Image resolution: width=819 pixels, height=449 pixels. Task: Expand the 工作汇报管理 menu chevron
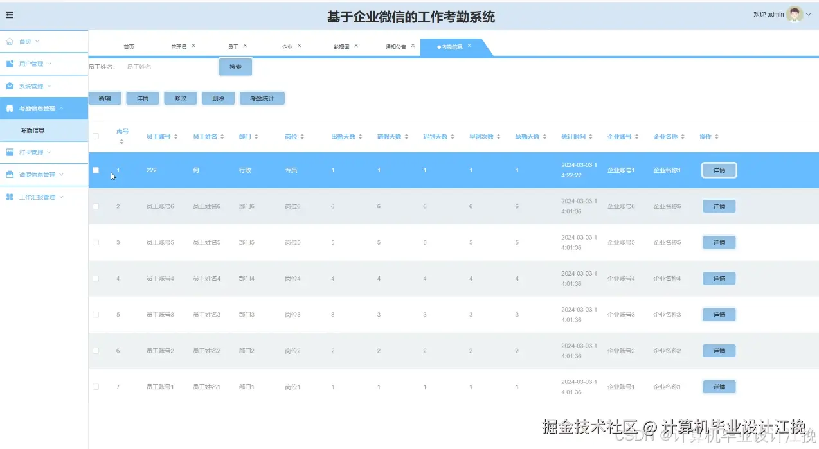point(62,197)
